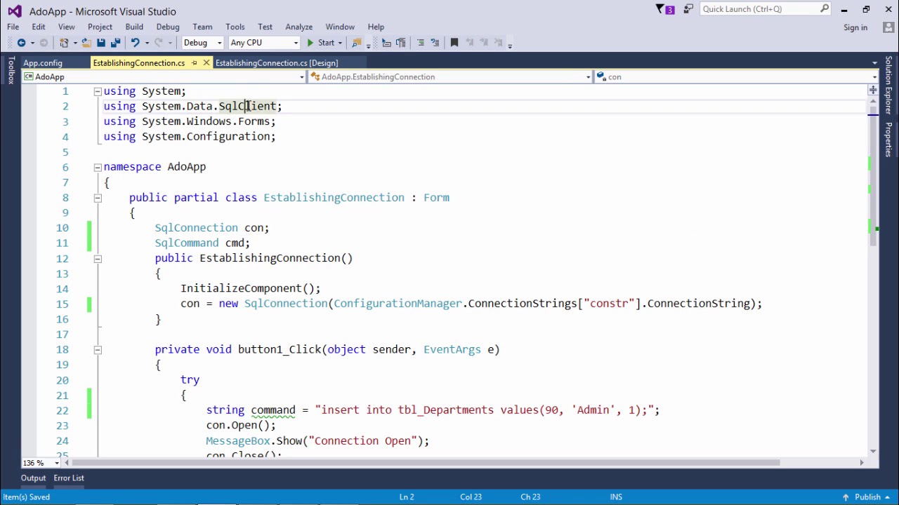899x505 pixels.
Task: Open the Edit menu
Action: tap(39, 27)
